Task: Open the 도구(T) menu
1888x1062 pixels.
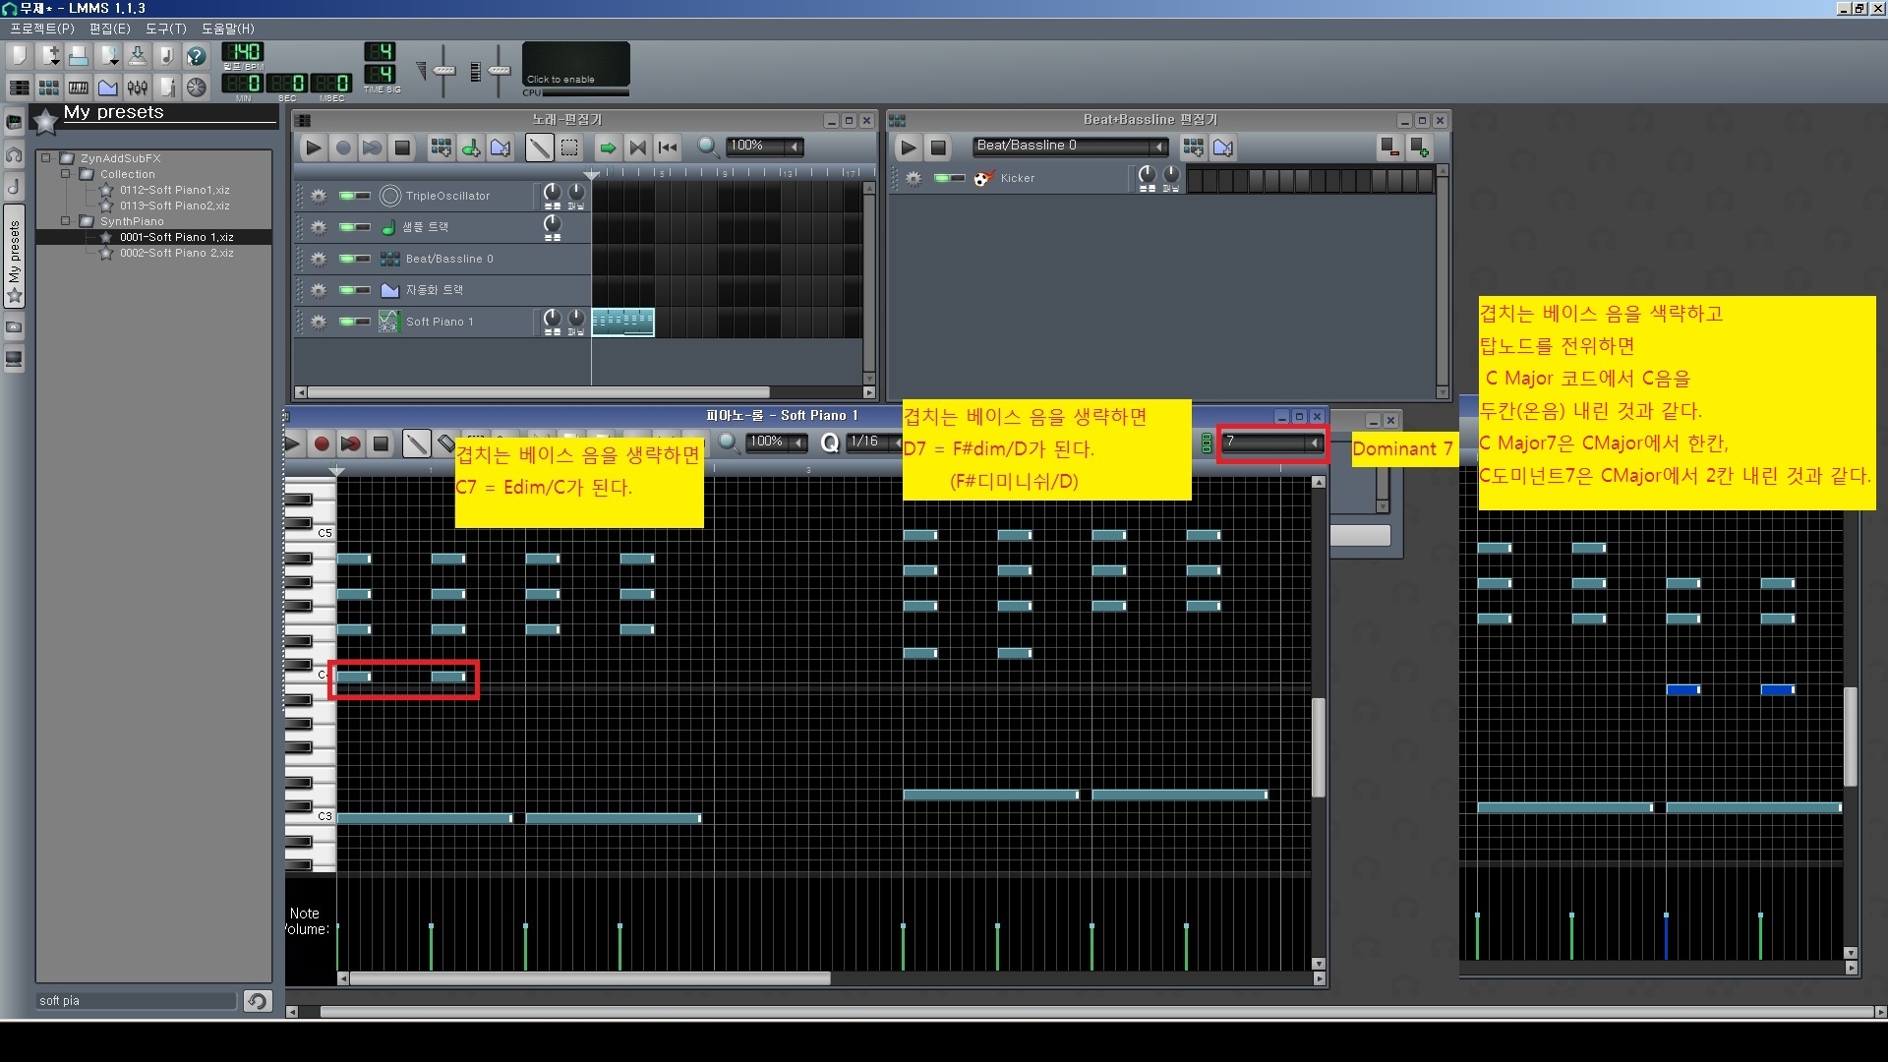Action: click(x=165, y=29)
